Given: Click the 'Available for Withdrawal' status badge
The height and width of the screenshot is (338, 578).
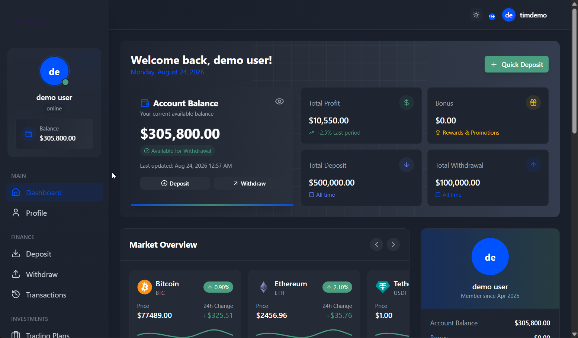Looking at the screenshot, I should [177, 151].
